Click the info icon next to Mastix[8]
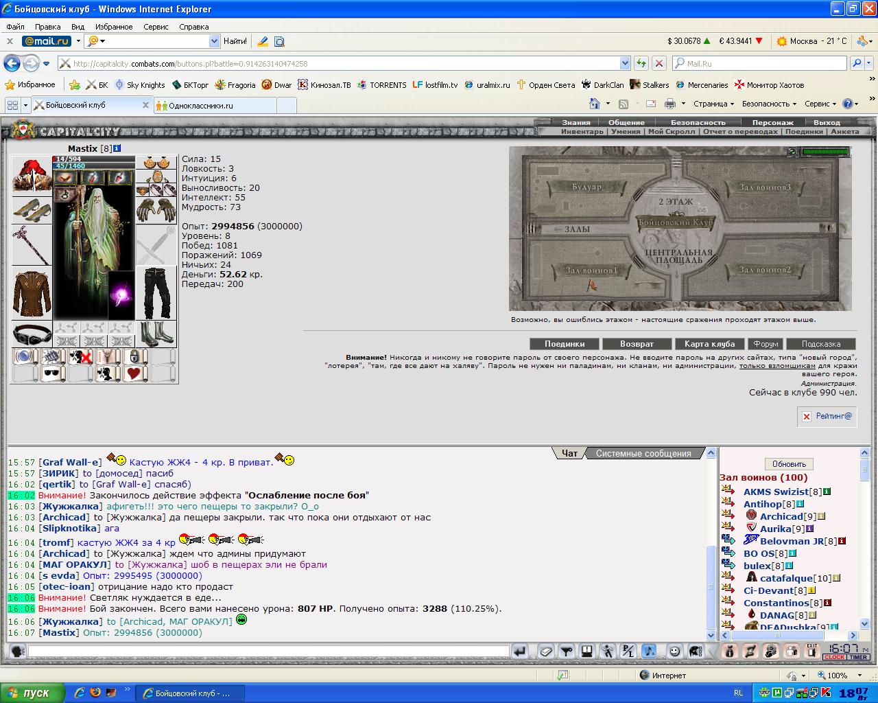The width and height of the screenshot is (878, 703). point(117,148)
